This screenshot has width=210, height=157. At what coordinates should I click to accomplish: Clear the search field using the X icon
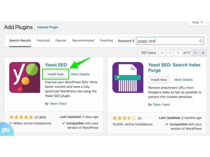coord(200,41)
